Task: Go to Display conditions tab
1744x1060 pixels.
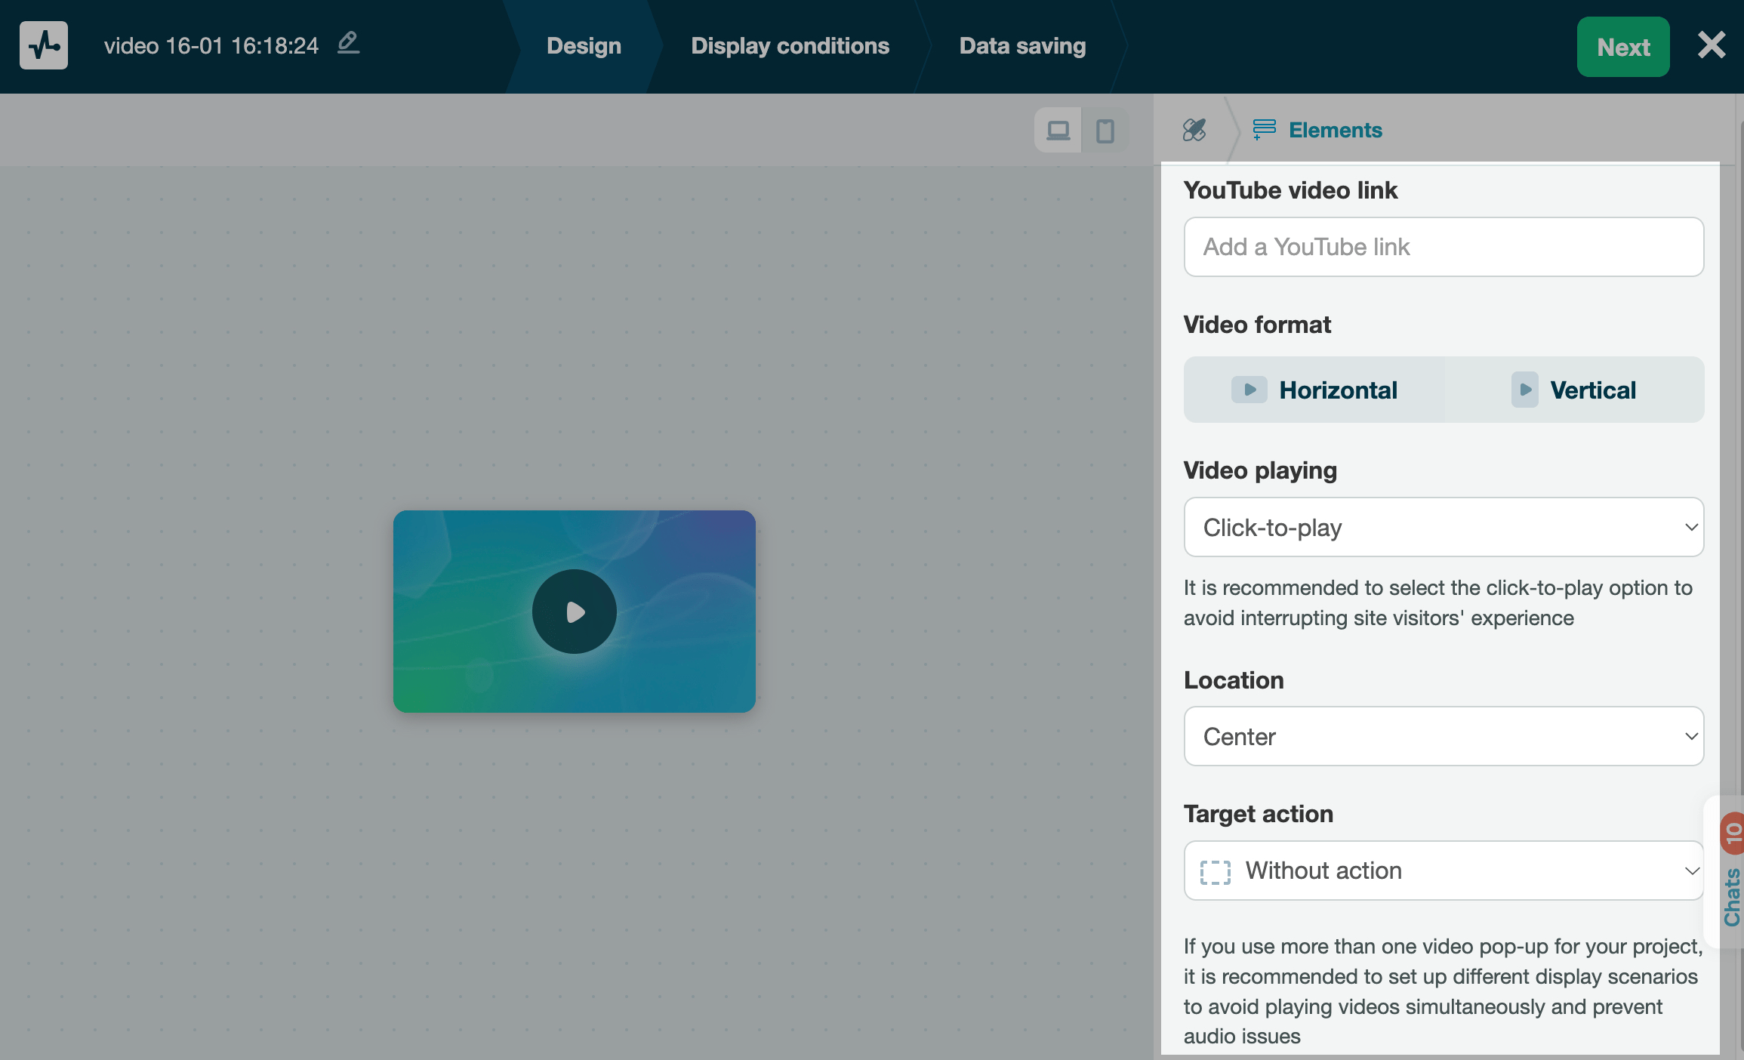Action: coord(790,46)
